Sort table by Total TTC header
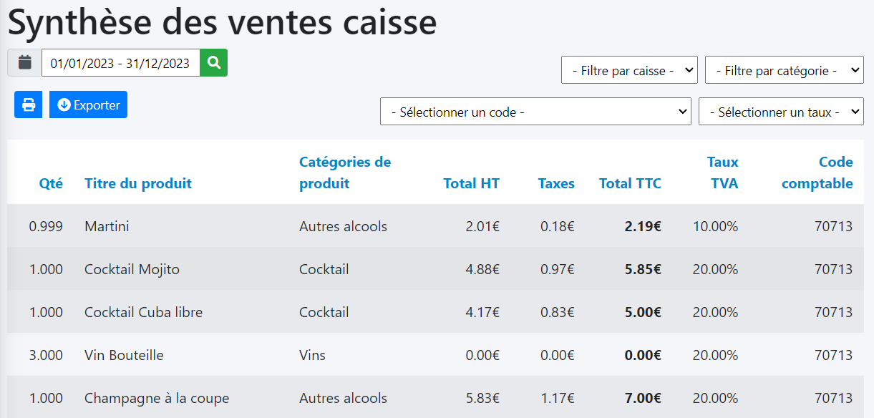 point(630,183)
